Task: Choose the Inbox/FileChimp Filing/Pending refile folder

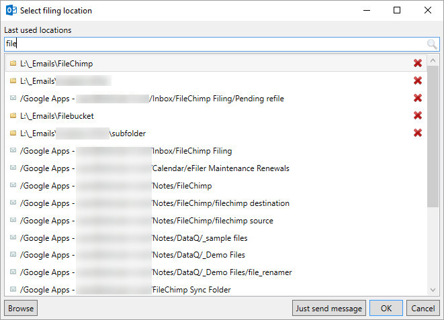Action: (216, 99)
